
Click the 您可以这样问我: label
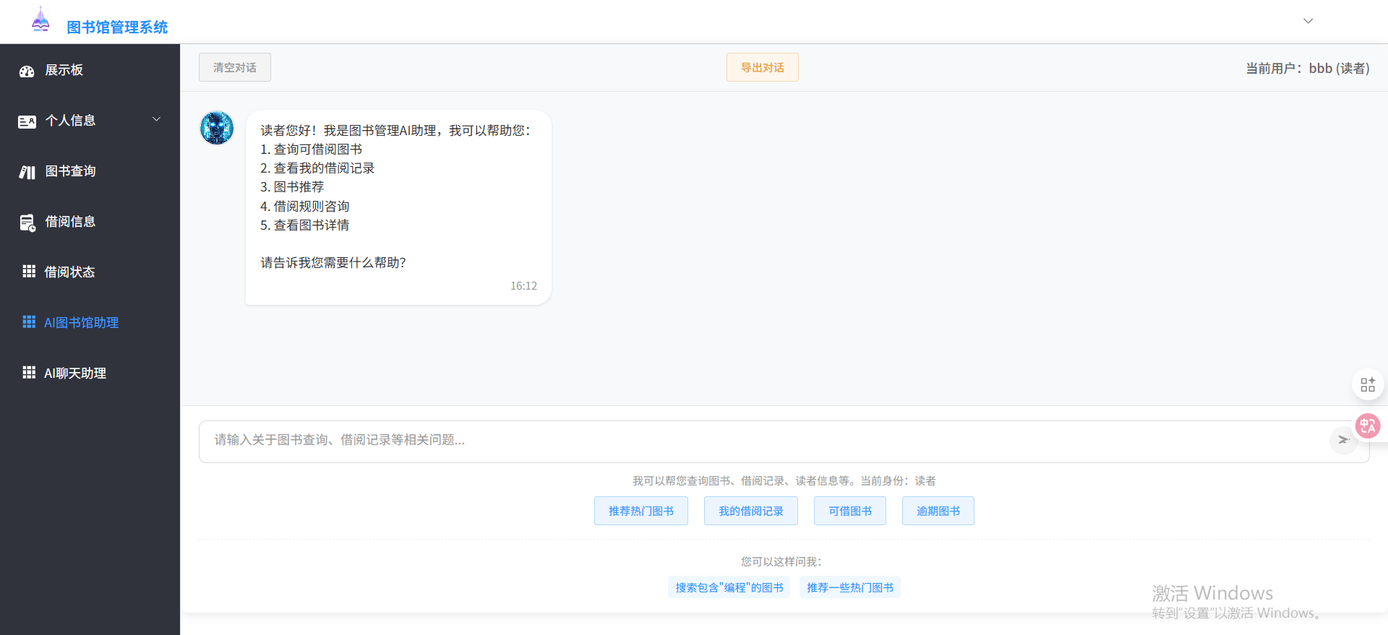(x=781, y=561)
